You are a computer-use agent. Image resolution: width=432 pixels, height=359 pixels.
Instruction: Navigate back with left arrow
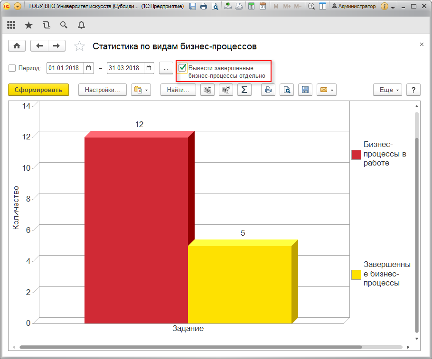(39, 46)
